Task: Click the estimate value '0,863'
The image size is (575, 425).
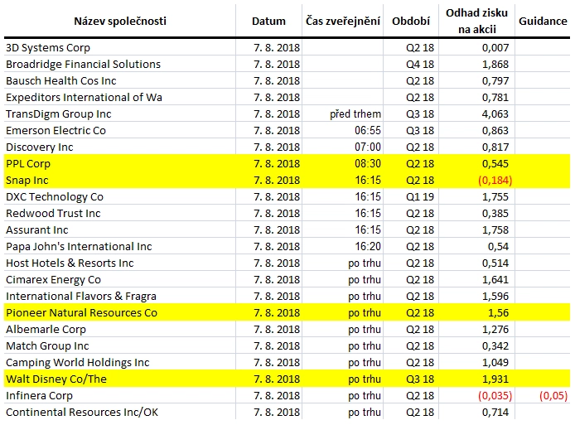Action: click(495, 131)
